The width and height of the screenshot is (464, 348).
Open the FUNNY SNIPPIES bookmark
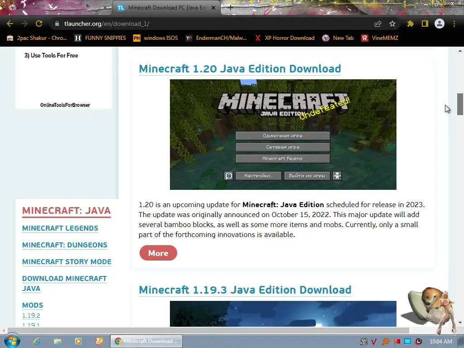[x=100, y=38]
